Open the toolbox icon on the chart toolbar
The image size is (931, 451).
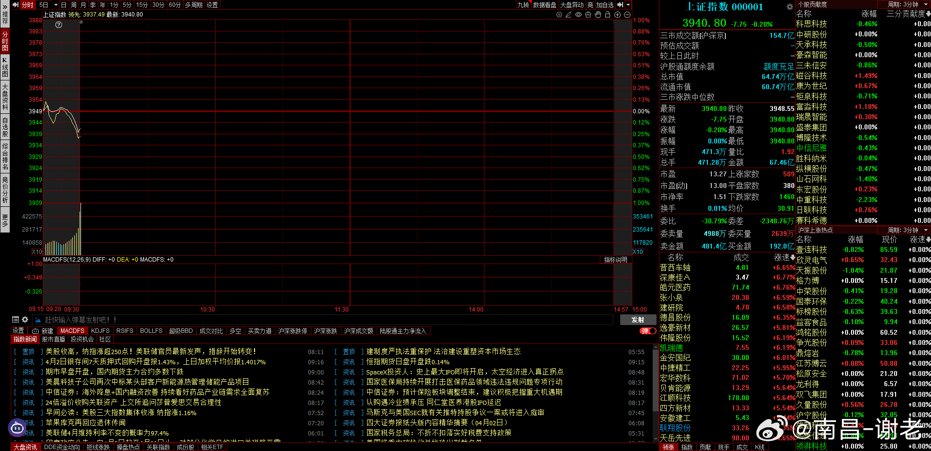click(588, 15)
